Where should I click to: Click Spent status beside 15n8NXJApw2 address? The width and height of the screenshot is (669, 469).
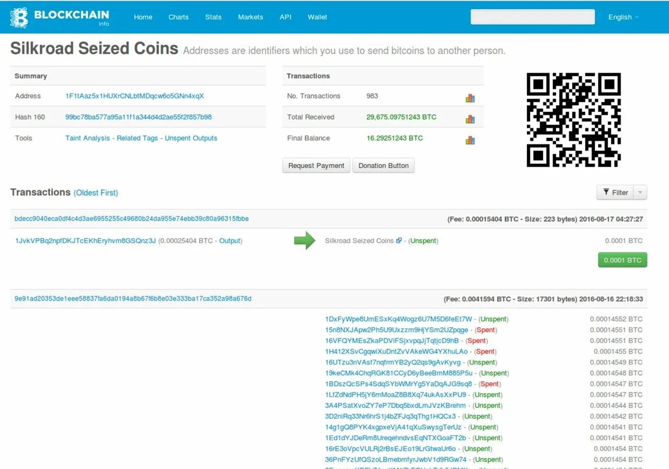click(x=486, y=330)
